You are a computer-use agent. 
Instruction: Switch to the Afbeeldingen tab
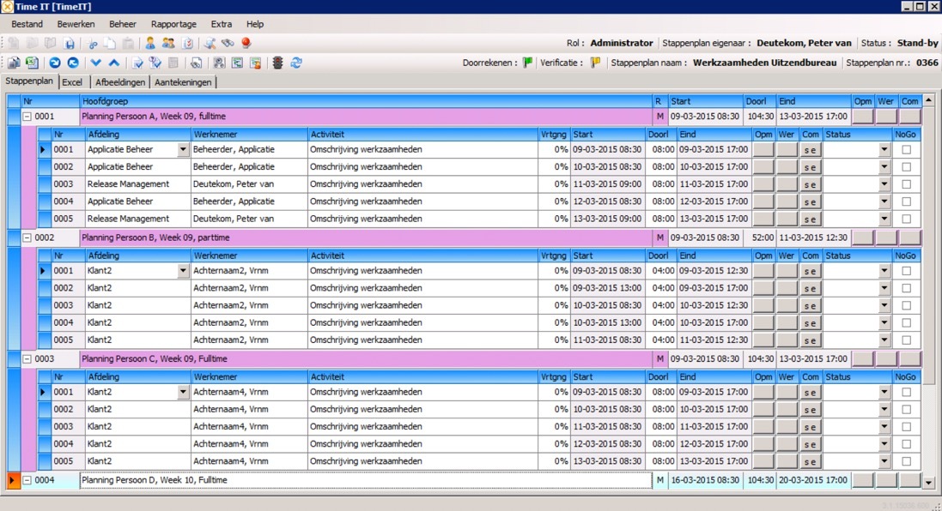point(120,82)
